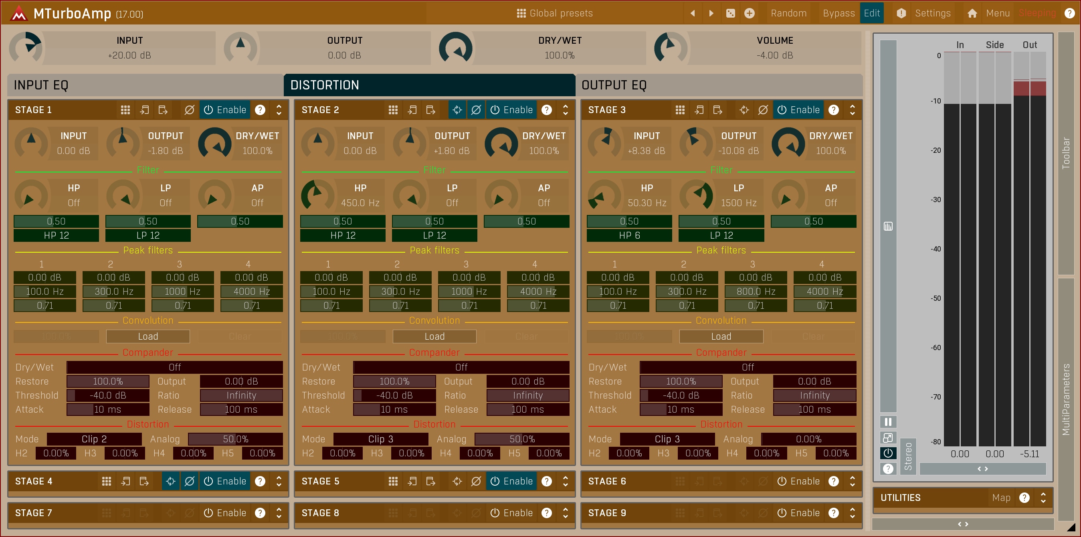Click Stage 2 phase invert icon
Image resolution: width=1081 pixels, height=537 pixels.
[x=476, y=110]
